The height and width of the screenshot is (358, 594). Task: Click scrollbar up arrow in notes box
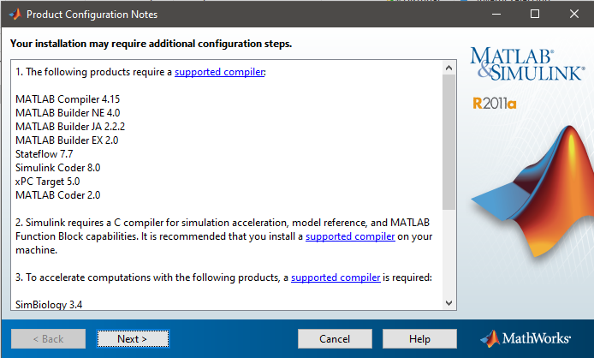click(448, 68)
